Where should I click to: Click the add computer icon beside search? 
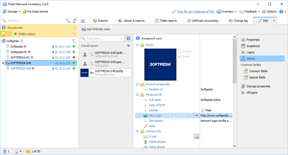74,21
